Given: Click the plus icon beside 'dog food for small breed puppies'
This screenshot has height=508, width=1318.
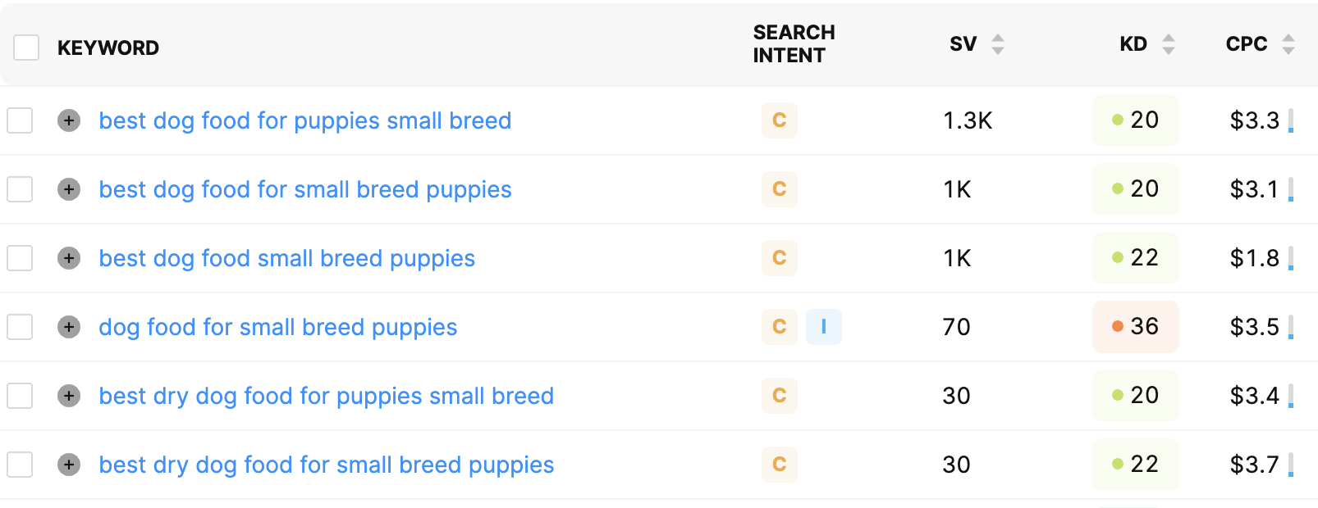Looking at the screenshot, I should pyautogui.click(x=68, y=327).
